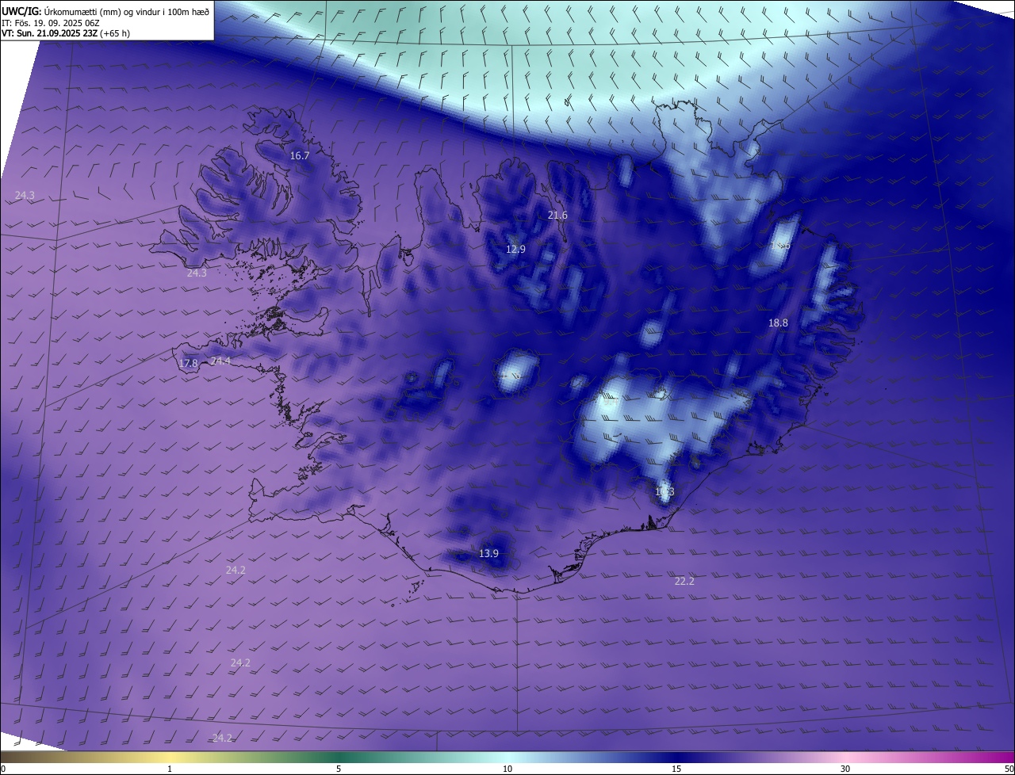
Task: Click the 18.8 value label
Action: tap(778, 323)
